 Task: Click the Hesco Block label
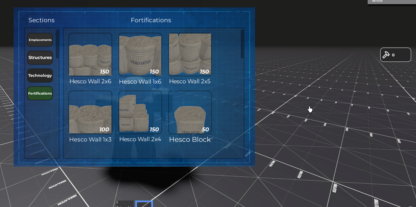click(190, 139)
